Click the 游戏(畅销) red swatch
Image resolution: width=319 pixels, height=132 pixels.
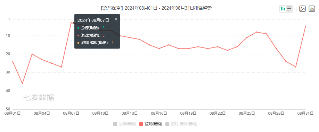click(141, 124)
